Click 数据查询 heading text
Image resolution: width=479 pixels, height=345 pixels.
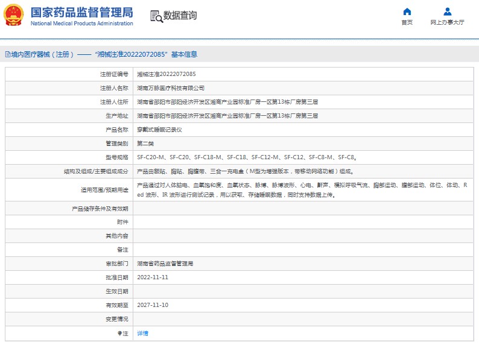[x=180, y=15]
